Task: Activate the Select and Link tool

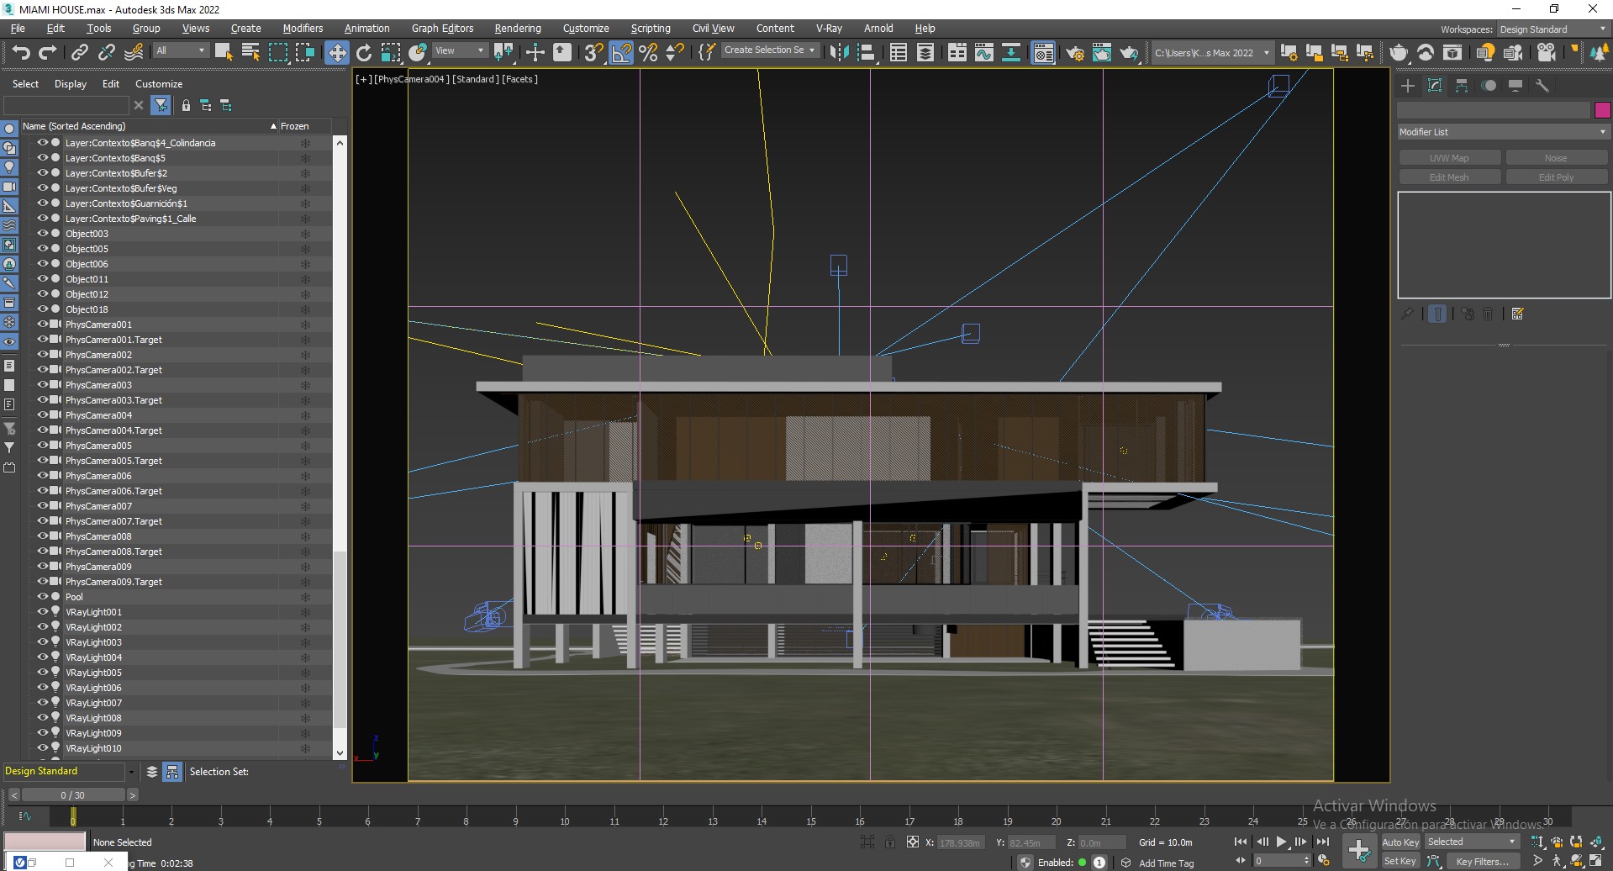Action: point(79,53)
